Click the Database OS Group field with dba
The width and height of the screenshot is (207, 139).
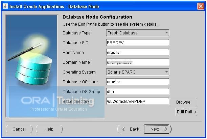[138, 91]
